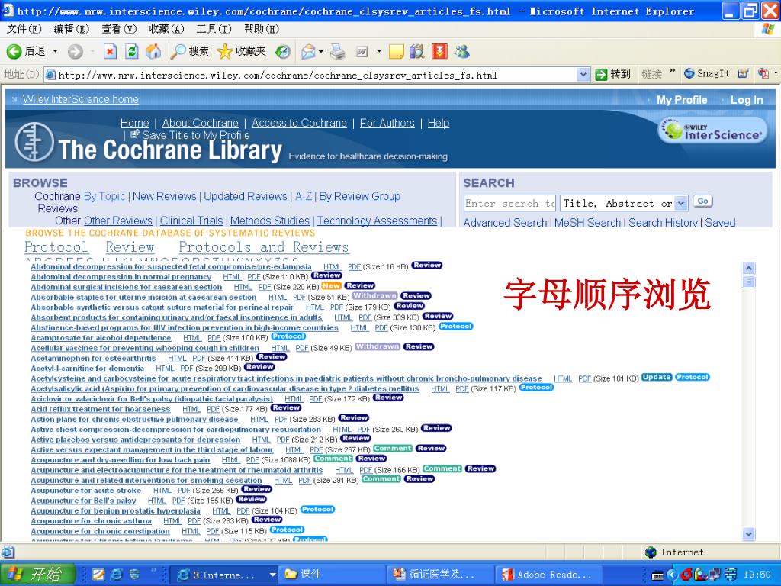Click the system tray clock 19:50
The height and width of the screenshot is (586, 781).
[x=757, y=575]
